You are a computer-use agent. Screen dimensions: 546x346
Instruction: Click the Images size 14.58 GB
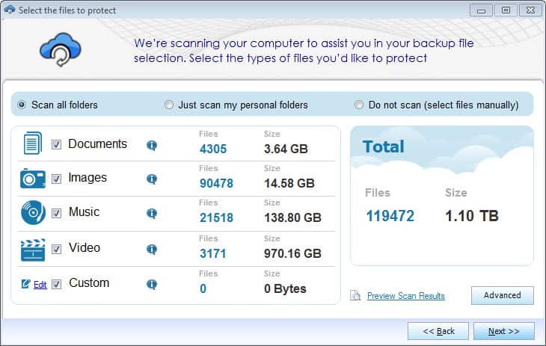click(x=289, y=183)
